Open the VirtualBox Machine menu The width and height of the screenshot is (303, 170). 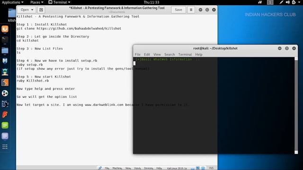(117, 168)
